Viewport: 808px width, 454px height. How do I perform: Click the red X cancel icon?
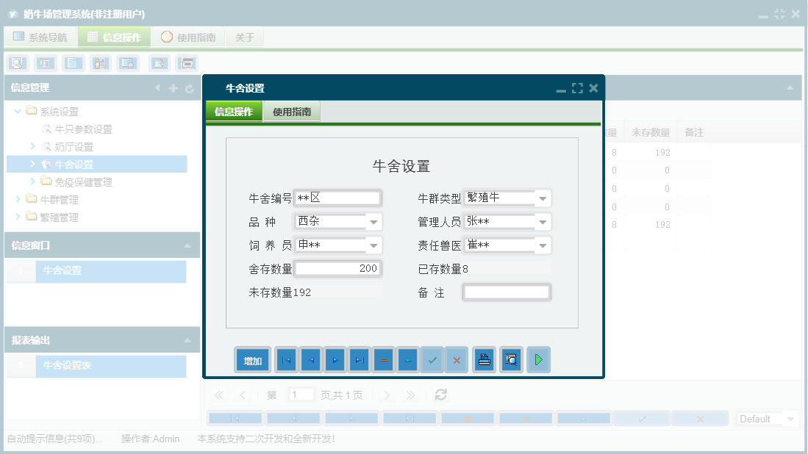(x=457, y=359)
